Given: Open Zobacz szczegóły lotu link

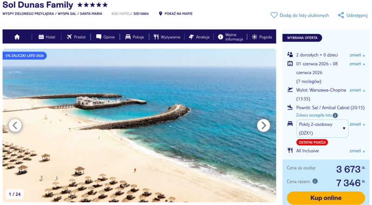Looking at the screenshot, I should pyautogui.click(x=314, y=115).
